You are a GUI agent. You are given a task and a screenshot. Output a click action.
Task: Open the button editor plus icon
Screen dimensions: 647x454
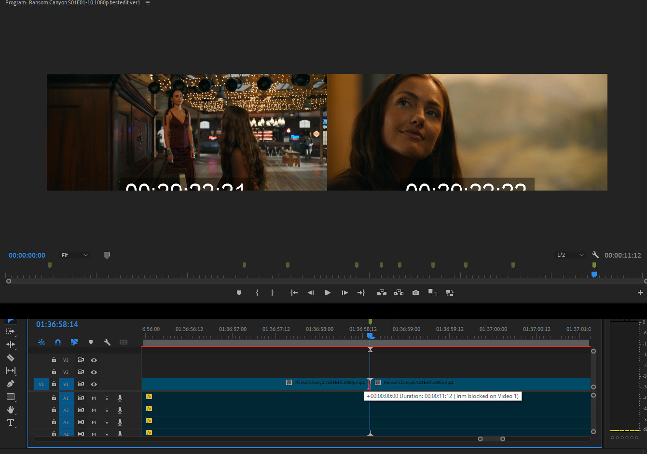click(640, 293)
